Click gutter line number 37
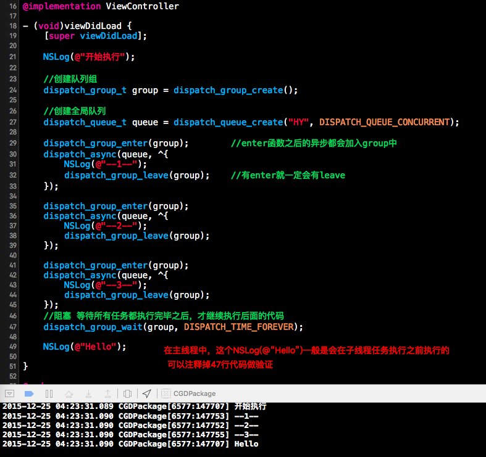The width and height of the screenshot is (486, 457). [x=13, y=226]
